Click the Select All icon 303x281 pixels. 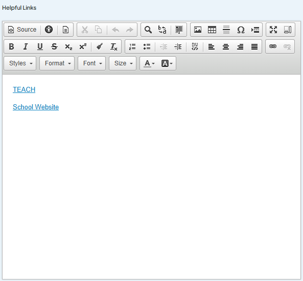coord(179,30)
